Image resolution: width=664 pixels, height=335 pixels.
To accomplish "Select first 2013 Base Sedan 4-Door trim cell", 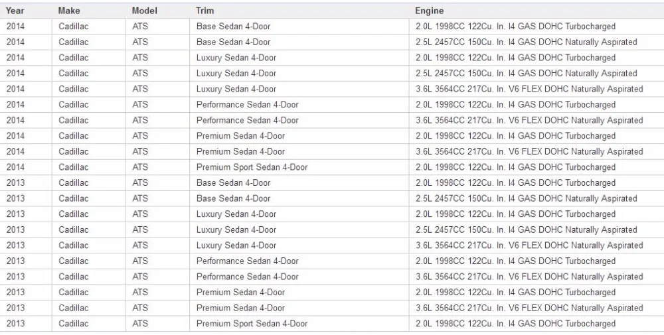I will pyautogui.click(x=299, y=183).
